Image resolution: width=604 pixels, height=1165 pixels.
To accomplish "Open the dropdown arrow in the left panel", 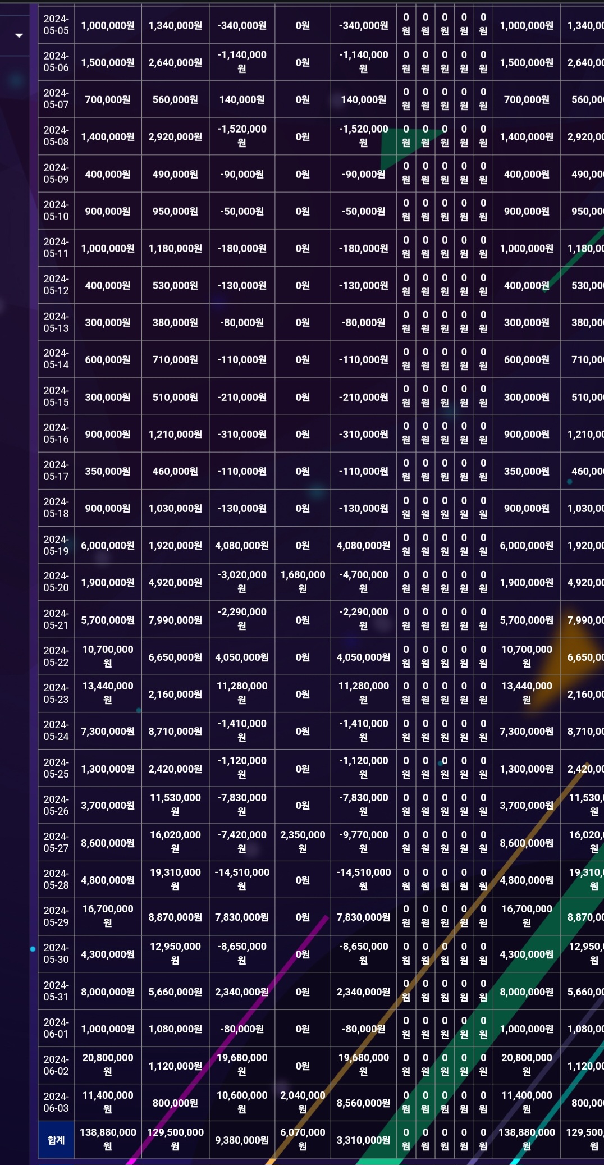I will click(x=19, y=35).
